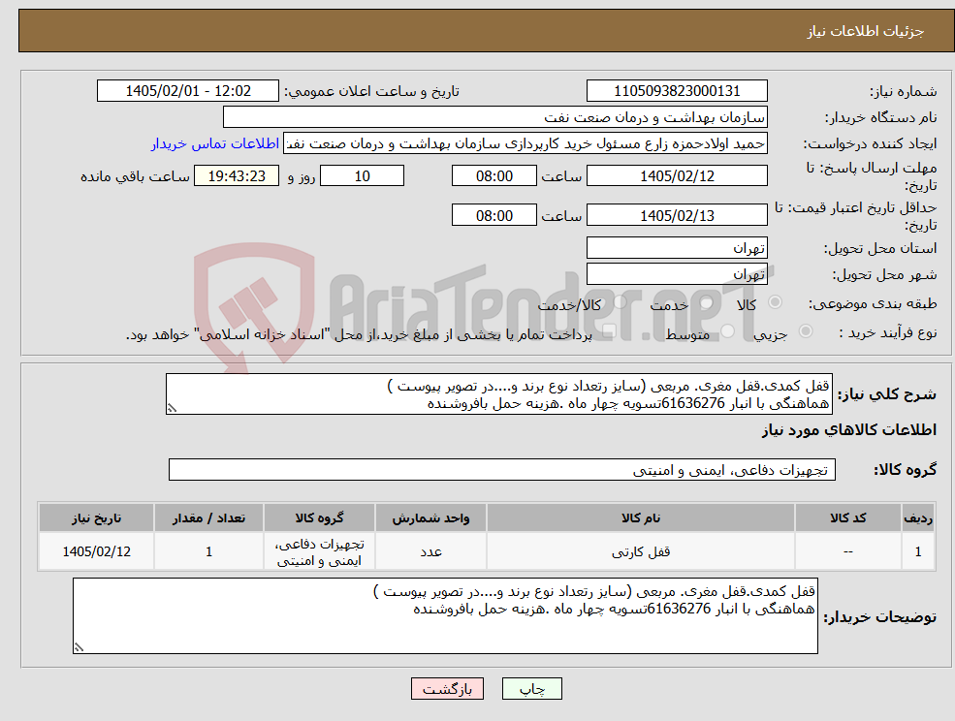Click the buyer notes text area

coord(445,615)
